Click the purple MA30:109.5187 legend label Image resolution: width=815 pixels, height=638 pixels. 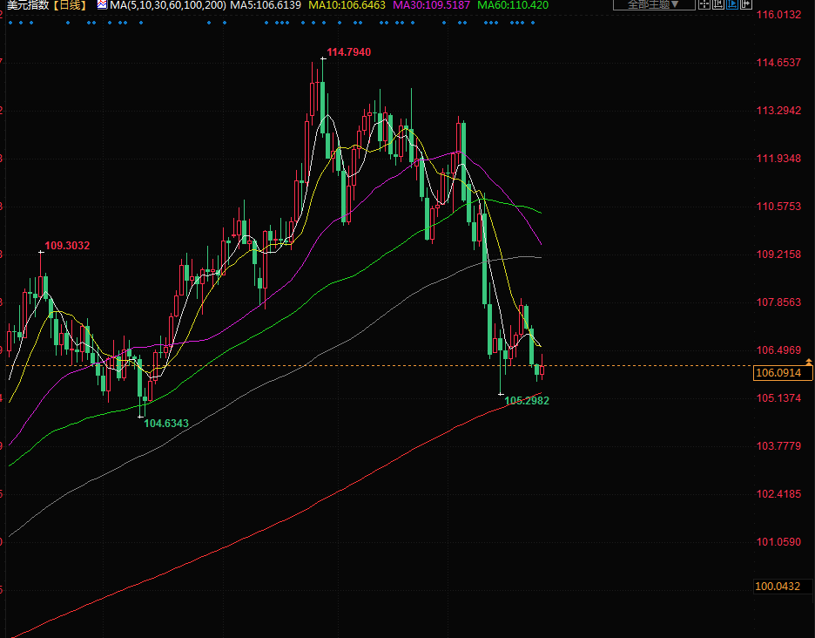(431, 5)
